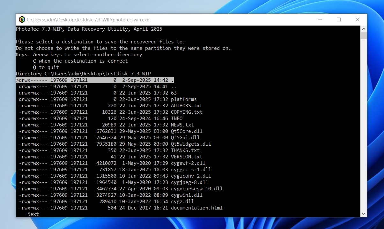Click the scrollbar down arrow

[364, 214]
